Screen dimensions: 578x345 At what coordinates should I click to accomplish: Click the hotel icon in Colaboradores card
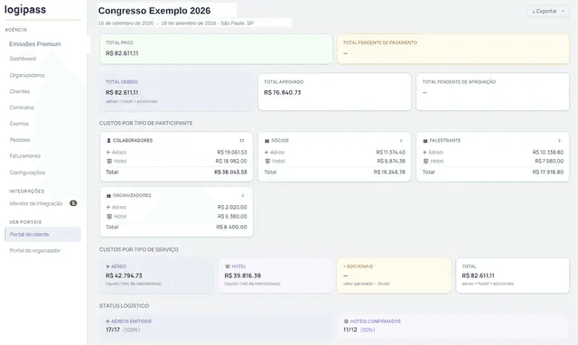[x=109, y=161]
